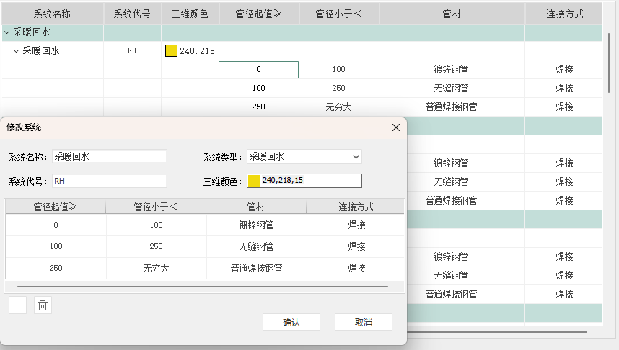Click the 系统名称 text field
The image size is (619, 350).
click(x=109, y=156)
